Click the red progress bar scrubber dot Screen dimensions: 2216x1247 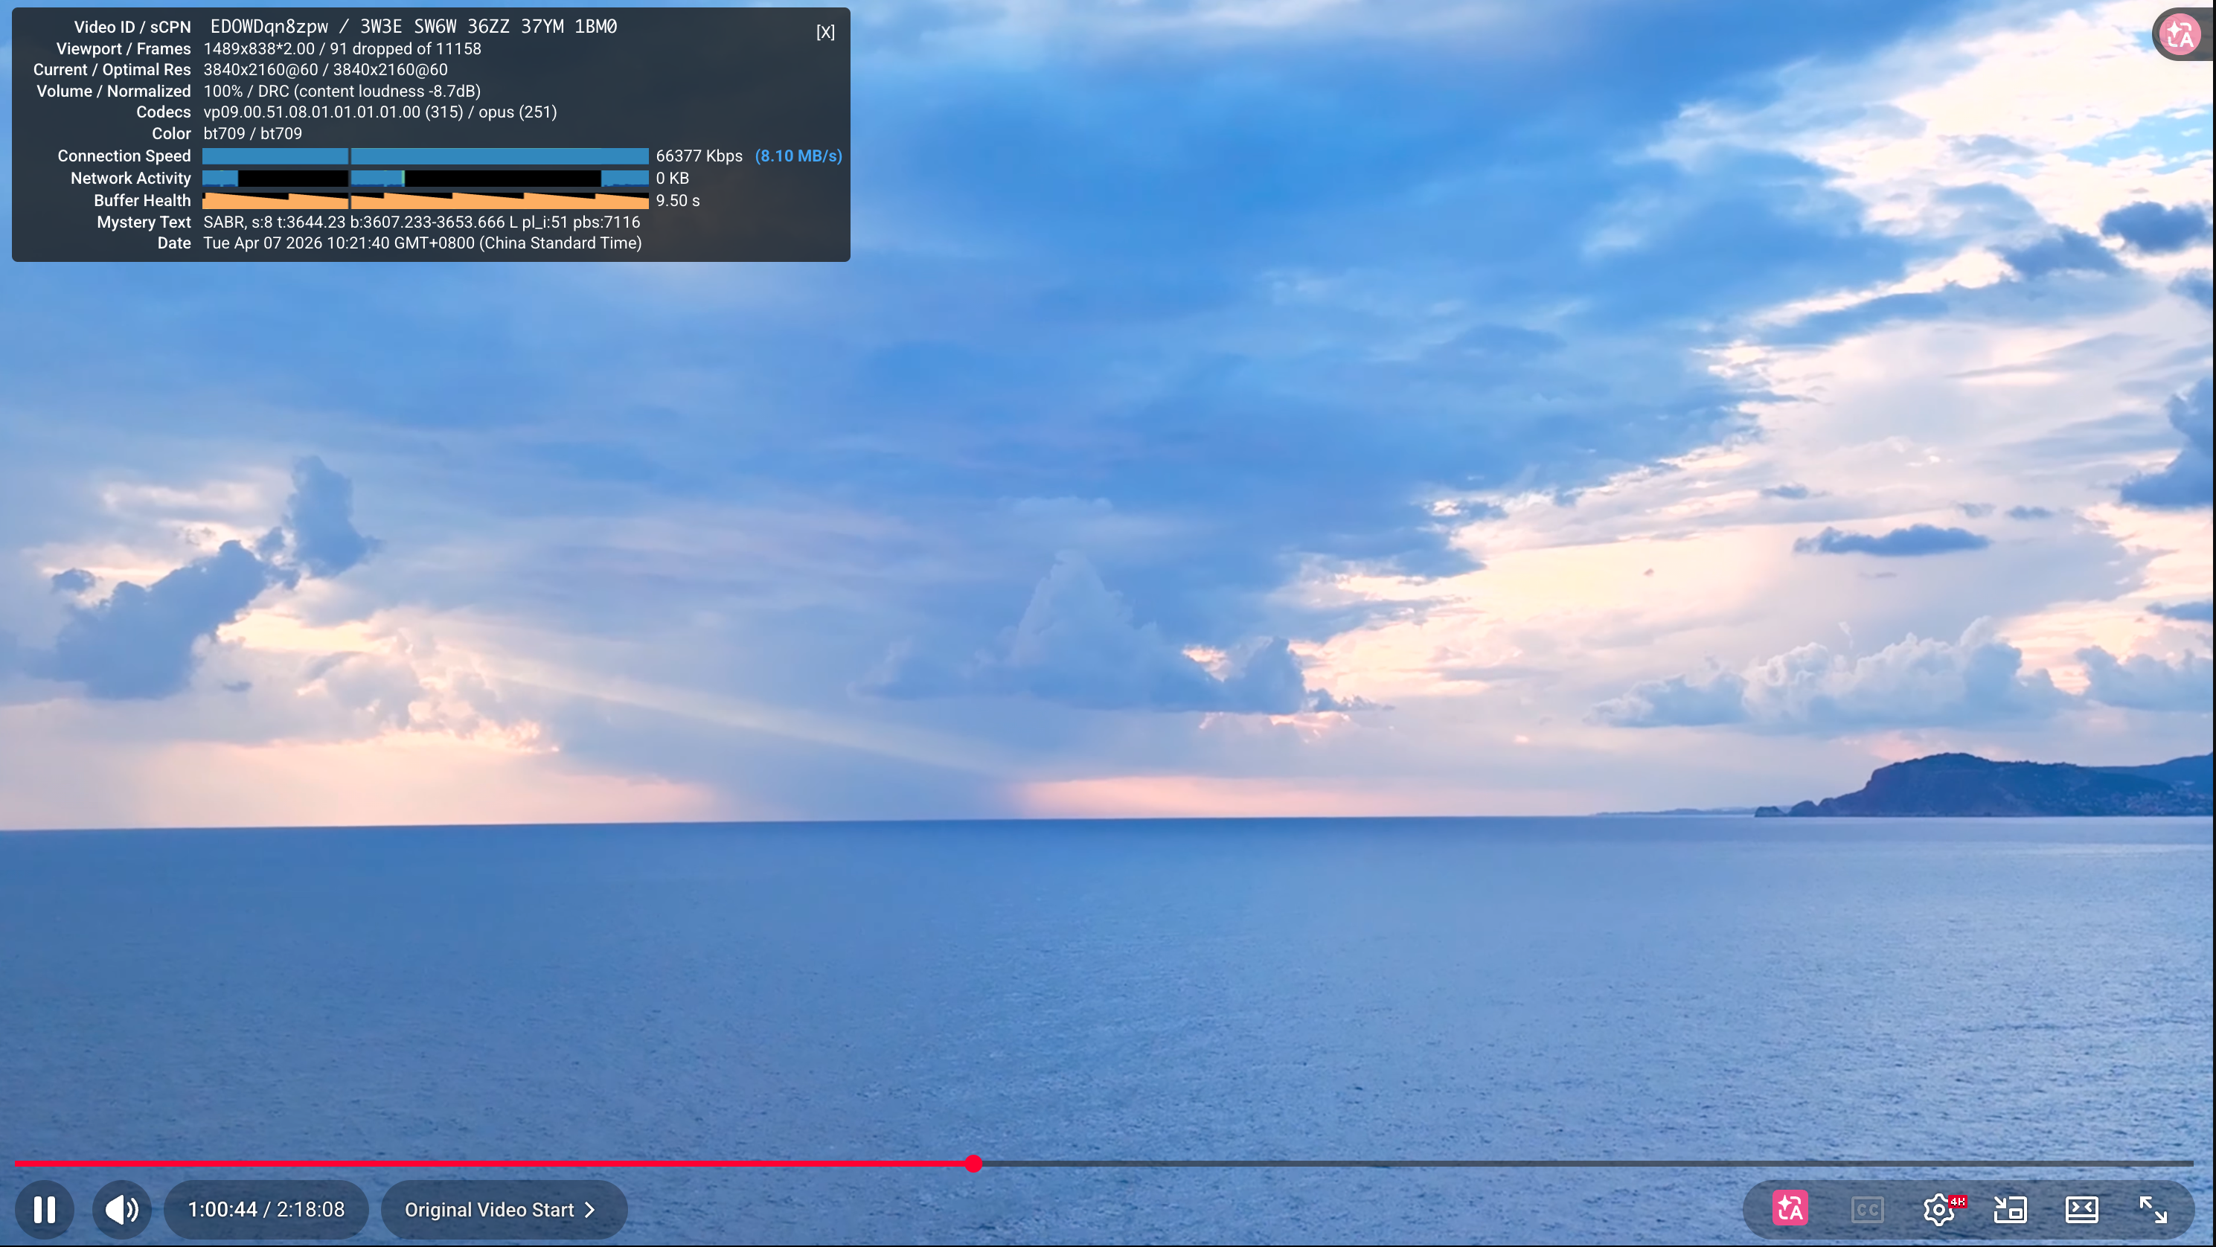[973, 1164]
